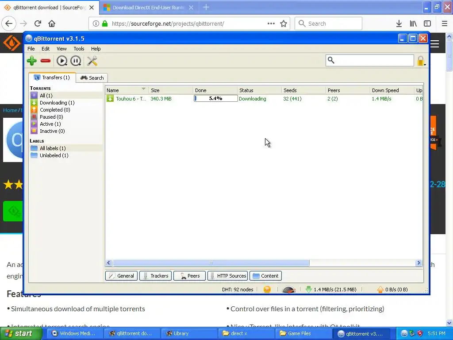This screenshot has width=453, height=340.
Task: Click the DHT: 92 nodes status text
Action: click(238, 290)
